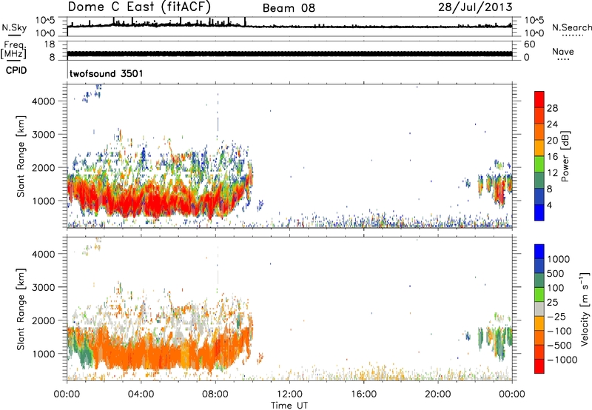Select the "Beam 08" heading
This screenshot has height=410, width=592.
(289, 8)
